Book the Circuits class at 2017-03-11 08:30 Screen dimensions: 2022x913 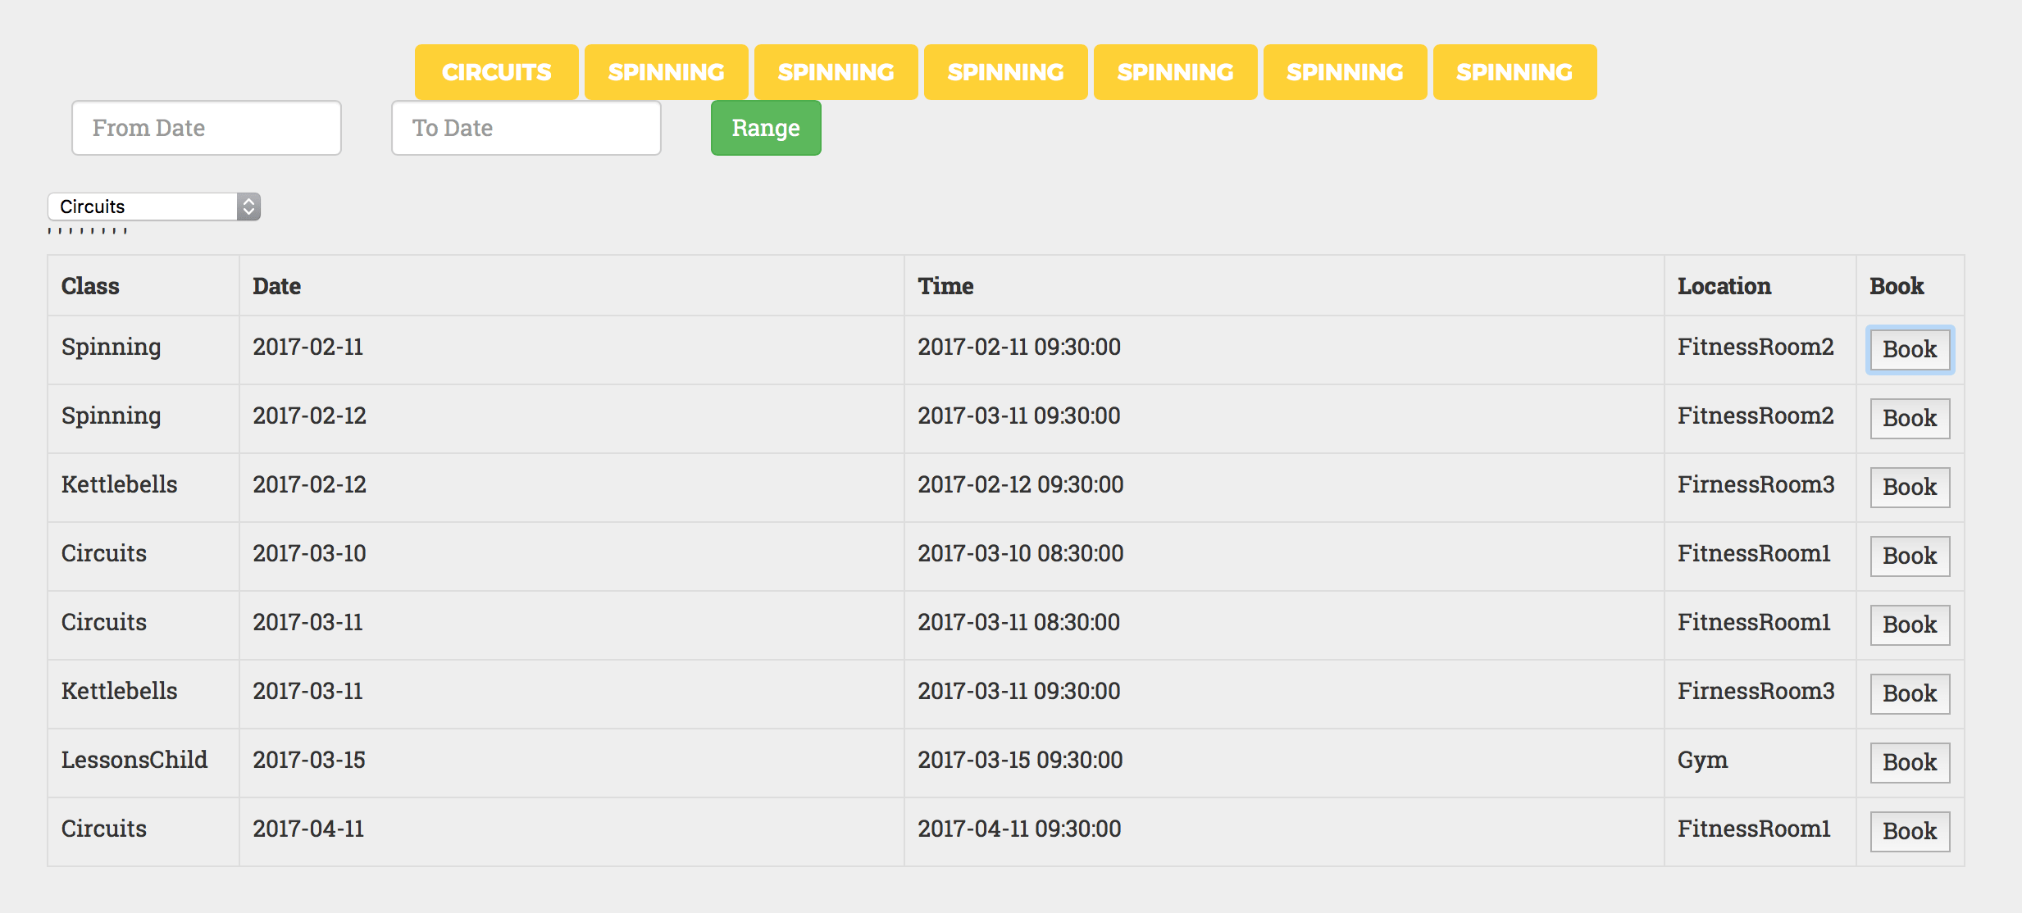tap(1909, 625)
